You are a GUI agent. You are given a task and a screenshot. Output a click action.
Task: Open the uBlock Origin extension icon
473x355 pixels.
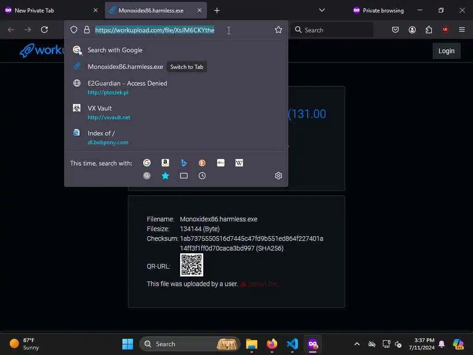click(x=445, y=29)
